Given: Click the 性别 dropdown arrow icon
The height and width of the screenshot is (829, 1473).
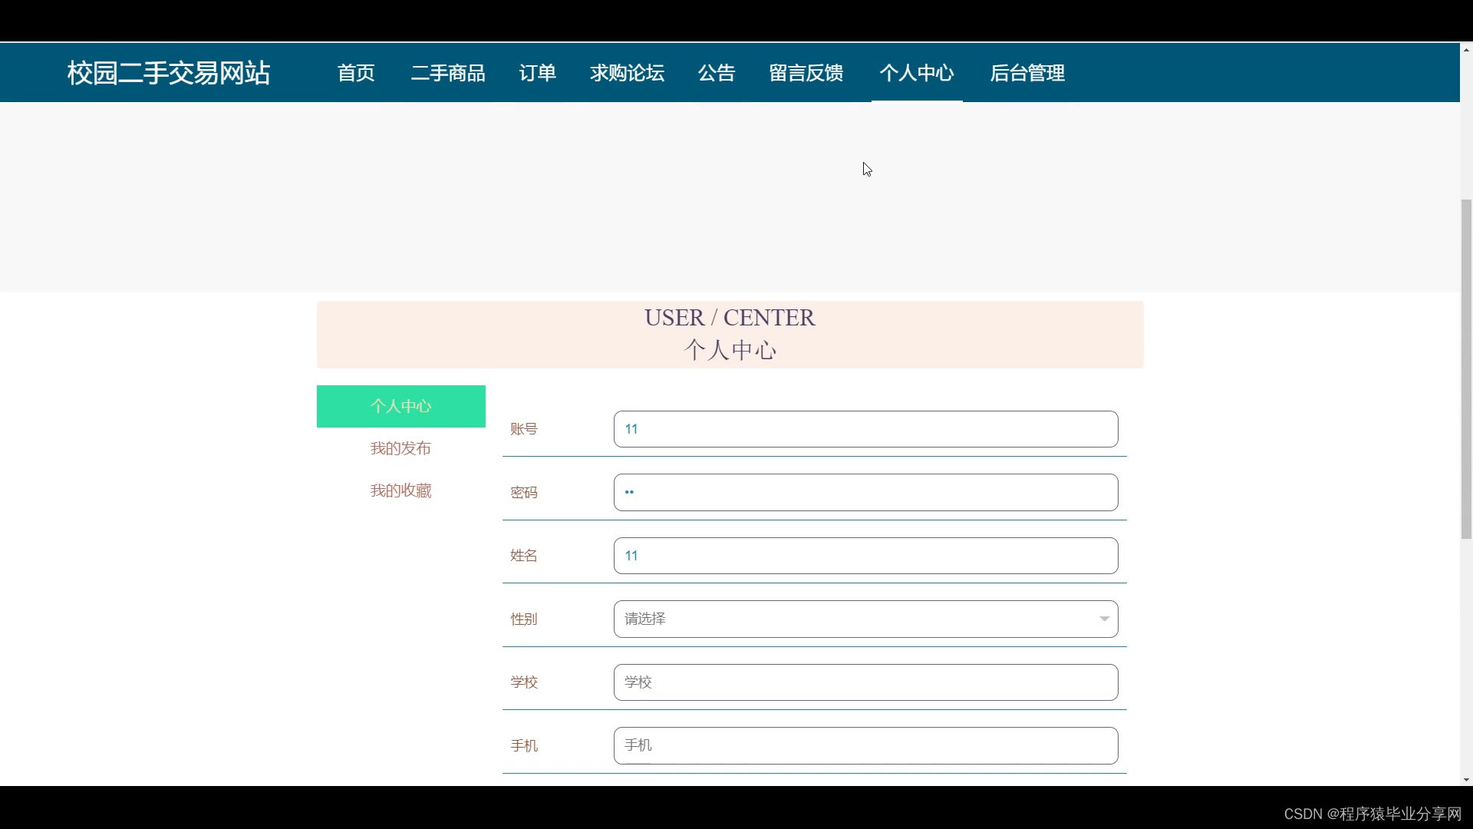Looking at the screenshot, I should (1104, 619).
